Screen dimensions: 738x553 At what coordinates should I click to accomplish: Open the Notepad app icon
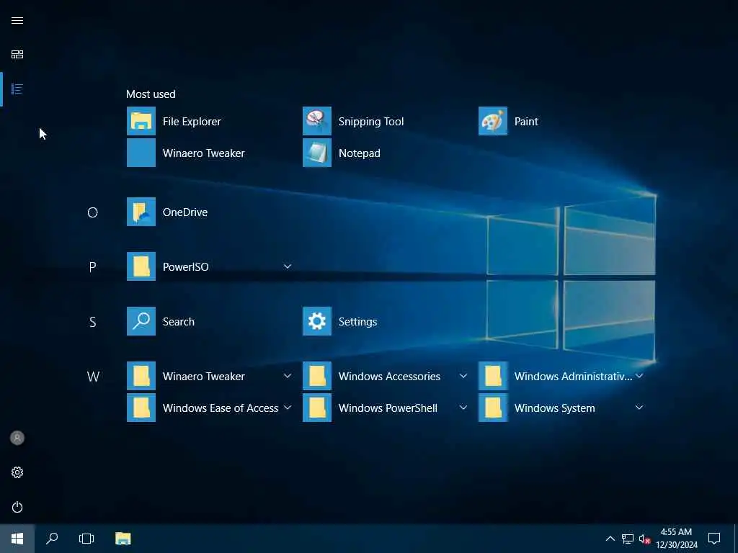317,153
